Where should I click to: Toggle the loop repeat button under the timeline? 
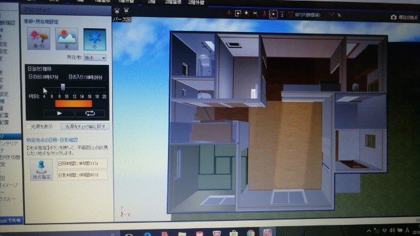(x=90, y=113)
